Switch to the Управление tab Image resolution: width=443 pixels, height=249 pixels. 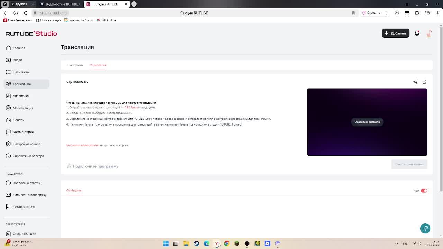click(x=98, y=65)
